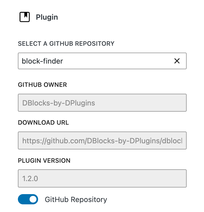Click the Plugin bookmark icon

pos(25,17)
